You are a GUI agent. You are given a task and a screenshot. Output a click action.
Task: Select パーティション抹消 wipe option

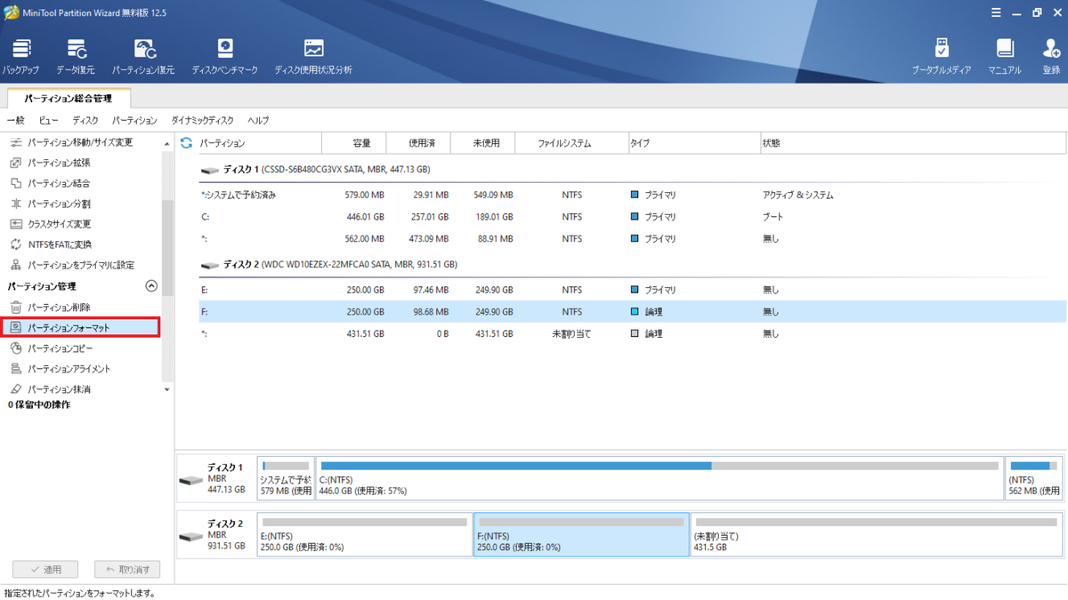point(51,389)
